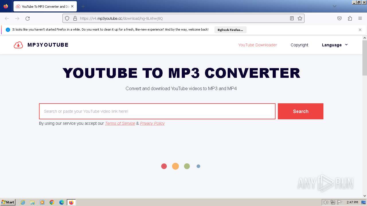Open the Copyright nav link
Viewport: 367px width, 206px height.
tap(299, 45)
